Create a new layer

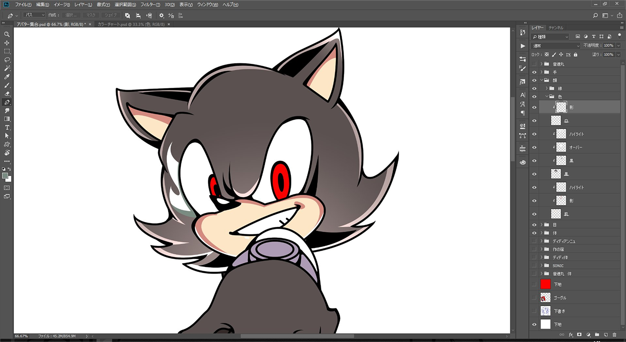(605, 335)
